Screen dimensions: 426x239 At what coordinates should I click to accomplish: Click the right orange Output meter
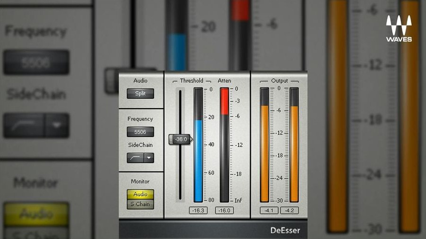294,145
